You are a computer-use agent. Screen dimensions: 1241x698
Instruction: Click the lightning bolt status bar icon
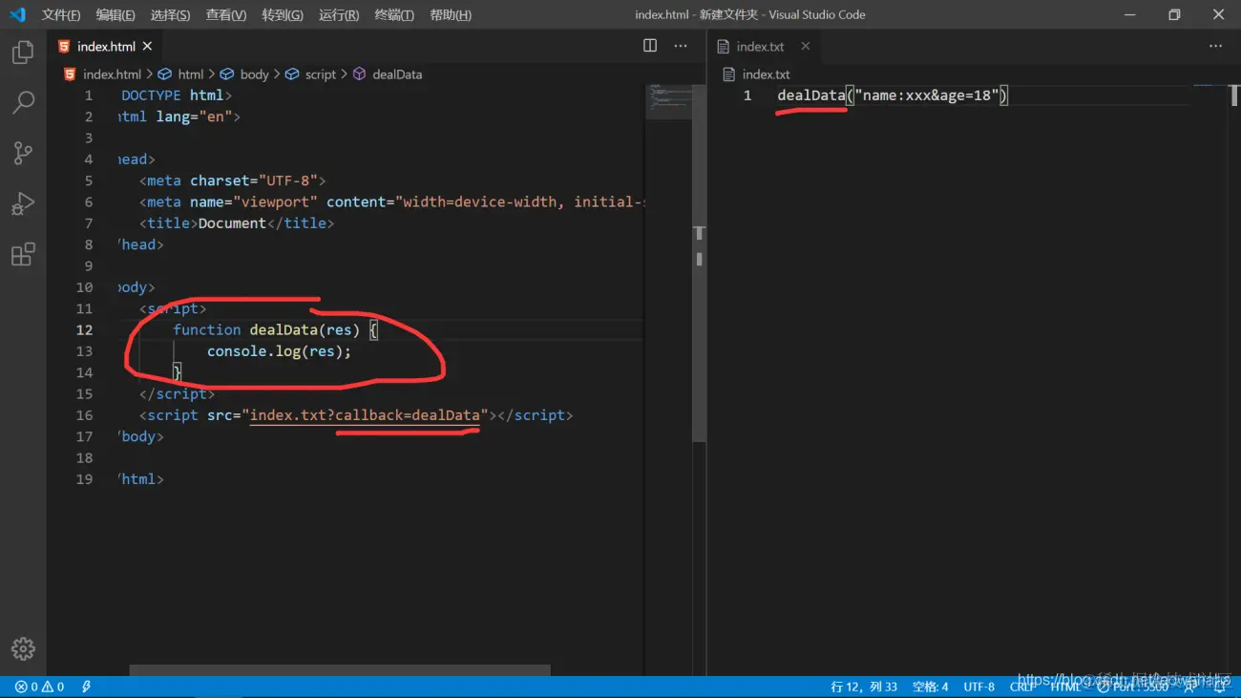(x=87, y=687)
